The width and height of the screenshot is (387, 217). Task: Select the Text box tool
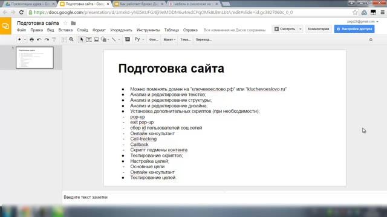click(89, 39)
